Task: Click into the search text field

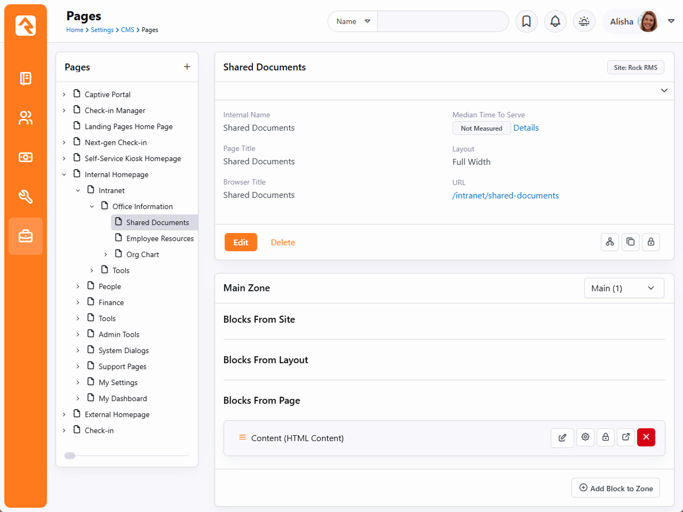Action: (443, 21)
